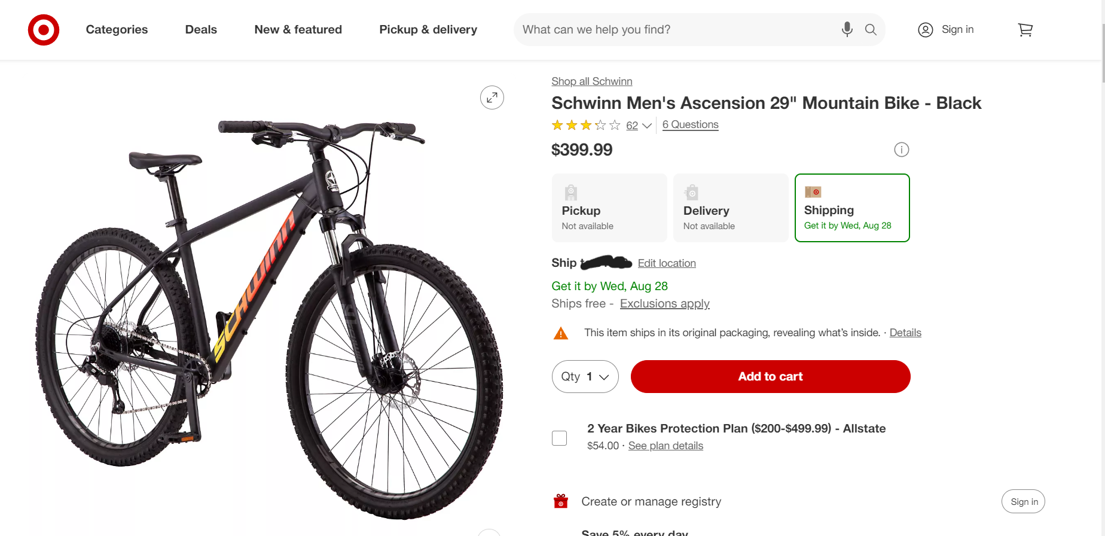Viewport: 1105px width, 536px height.
Task: Click the red registry gift icon
Action: pos(561,501)
